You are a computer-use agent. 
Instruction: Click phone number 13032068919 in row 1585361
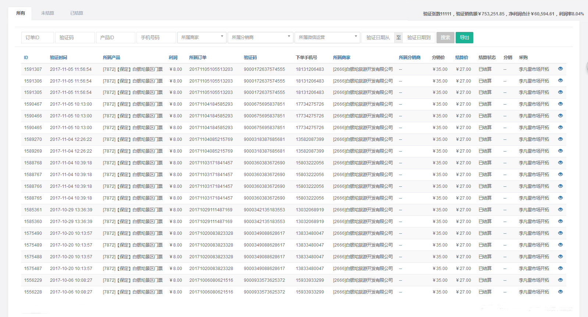(x=310, y=210)
